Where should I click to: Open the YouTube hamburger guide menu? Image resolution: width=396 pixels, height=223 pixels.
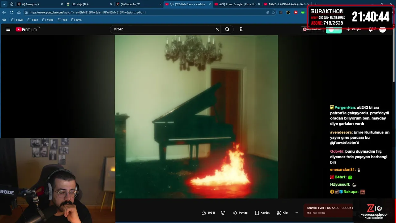click(8, 29)
